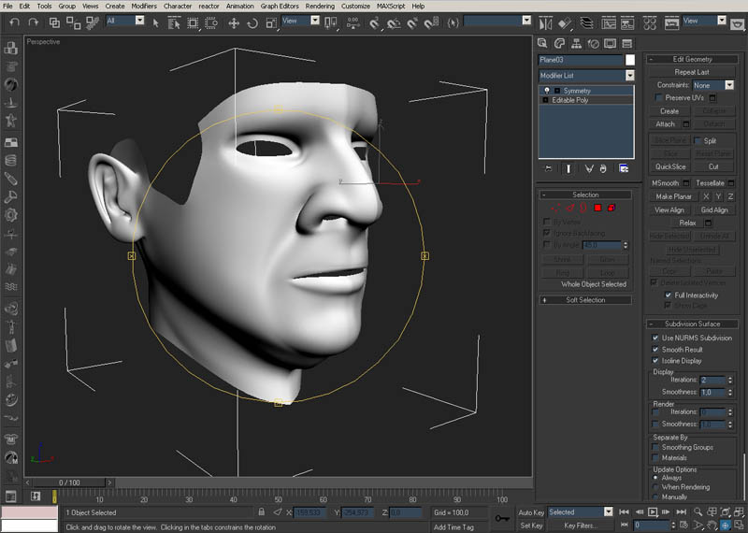The height and width of the screenshot is (533, 748).
Task: Open the Rendering menu
Action: pyautogui.click(x=320, y=6)
